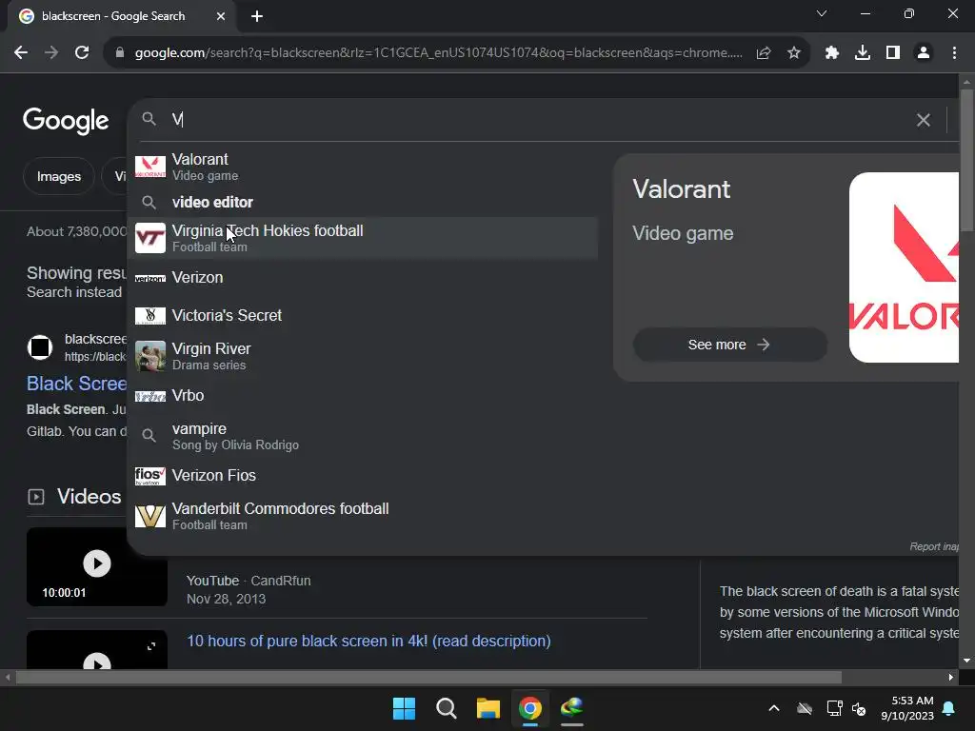Viewport: 975px width, 731px height.
Task: Open File Explorer from taskbar
Action: 488,708
